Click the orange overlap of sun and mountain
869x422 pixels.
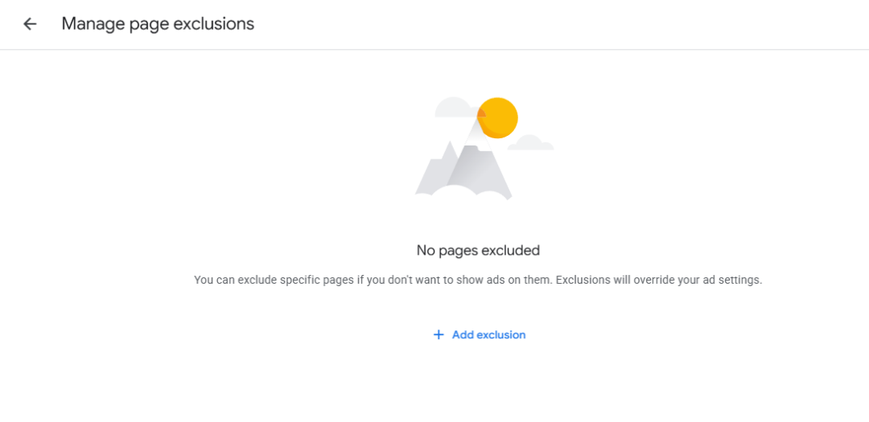click(482, 115)
